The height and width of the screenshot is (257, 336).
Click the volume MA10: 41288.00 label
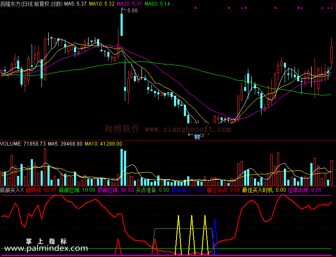103,144
